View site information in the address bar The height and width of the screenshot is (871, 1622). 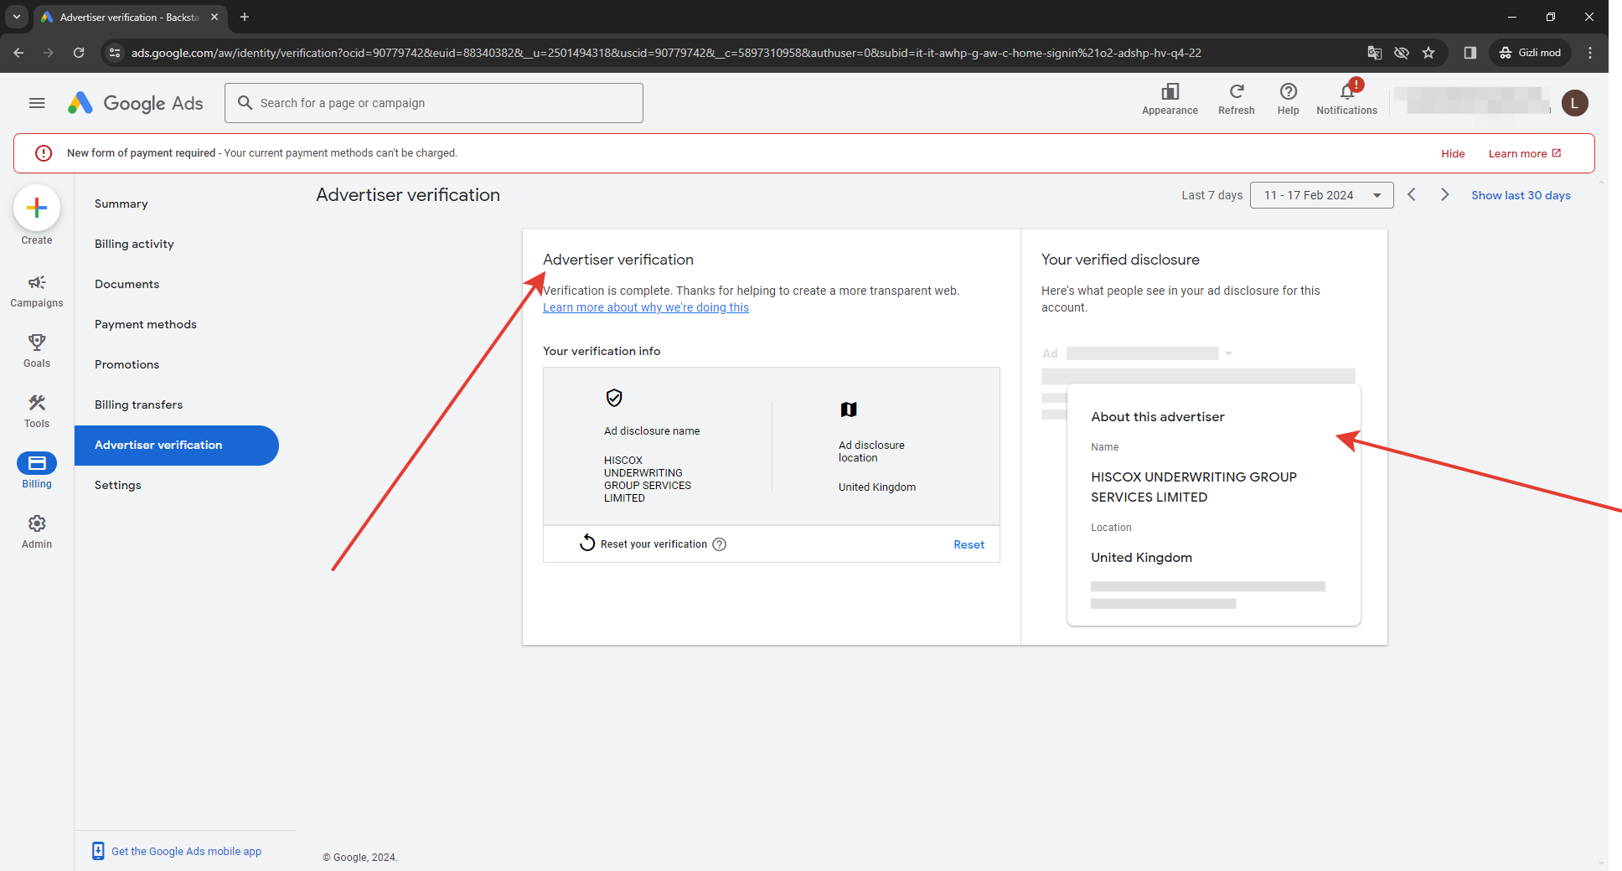pyautogui.click(x=115, y=53)
